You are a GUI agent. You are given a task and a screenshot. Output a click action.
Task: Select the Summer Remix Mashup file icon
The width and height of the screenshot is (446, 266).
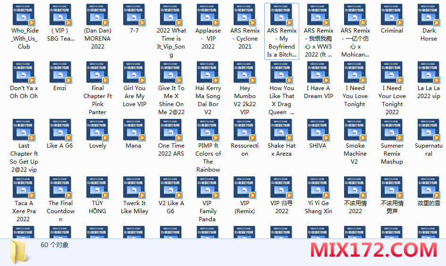pyautogui.click(x=392, y=130)
